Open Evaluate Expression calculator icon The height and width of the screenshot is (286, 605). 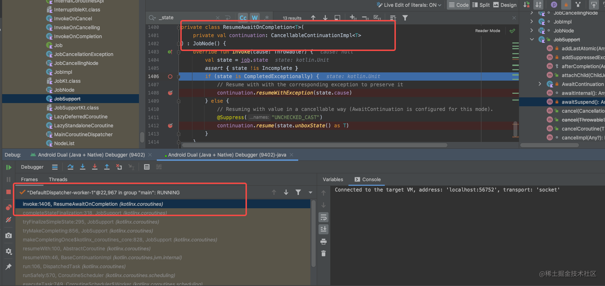pos(147,167)
